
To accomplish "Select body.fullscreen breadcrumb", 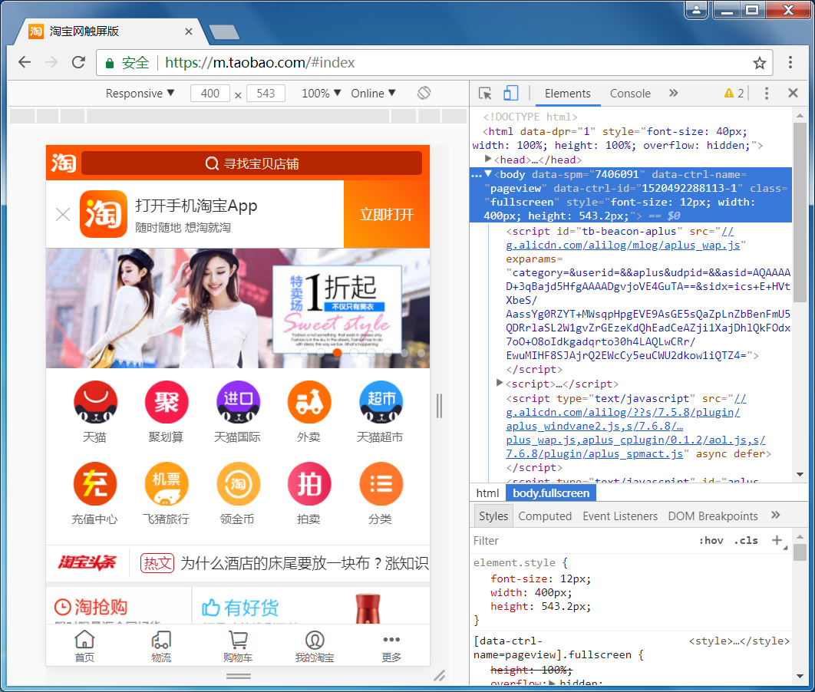I will (551, 493).
